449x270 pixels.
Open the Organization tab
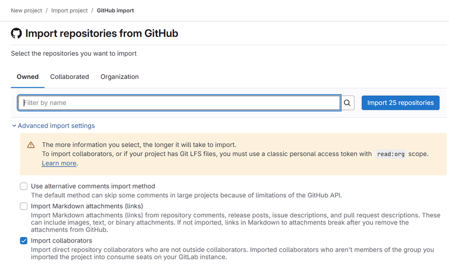point(120,77)
